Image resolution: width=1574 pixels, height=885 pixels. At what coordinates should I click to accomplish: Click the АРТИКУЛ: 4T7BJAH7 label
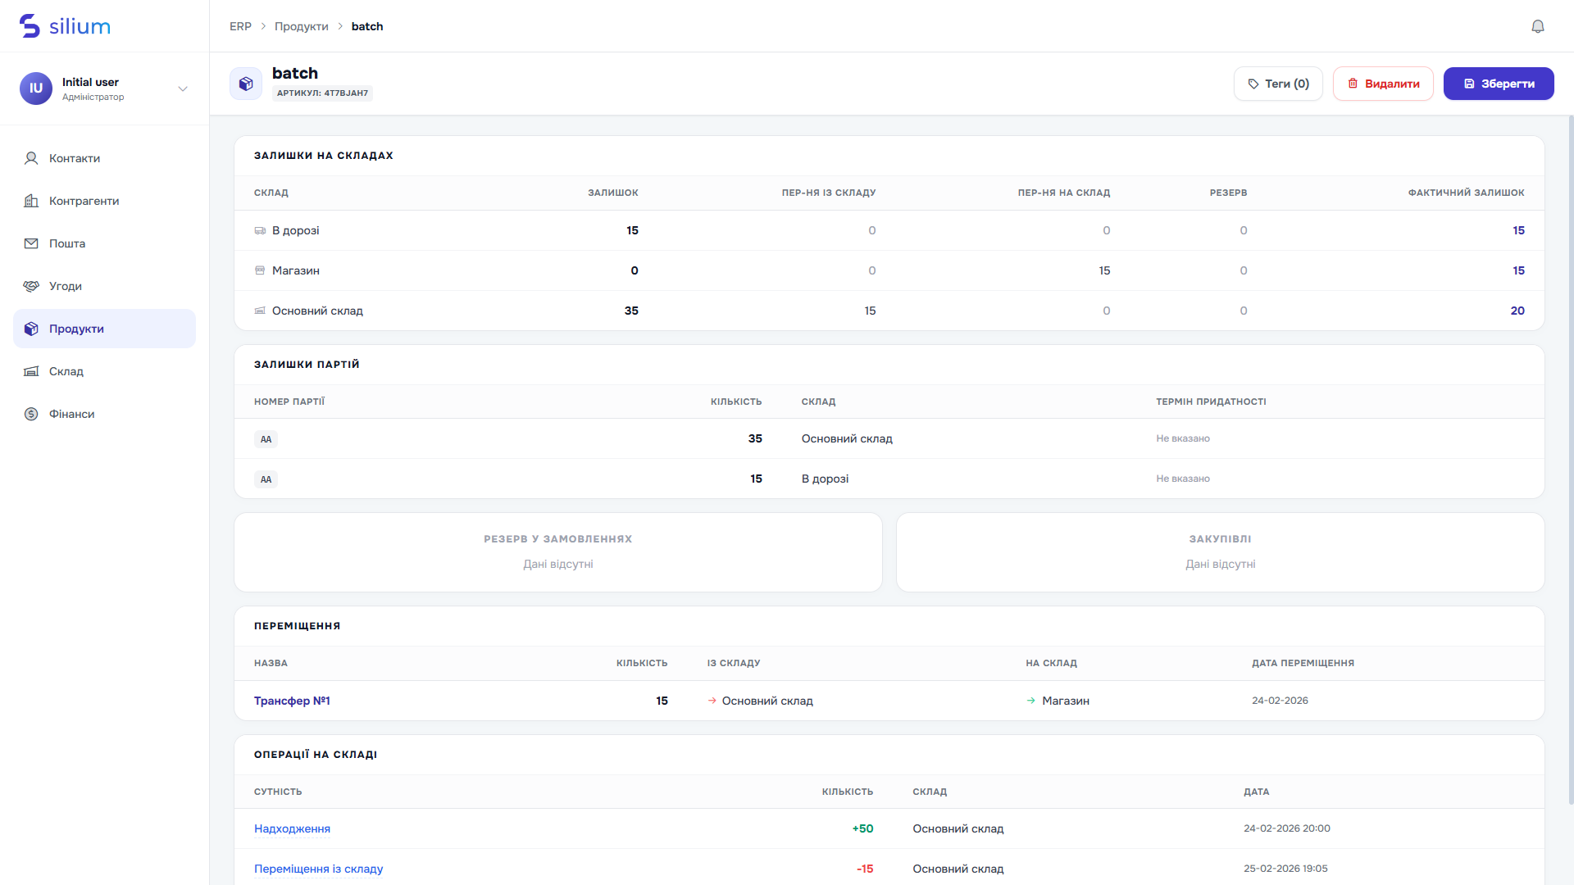pos(322,93)
